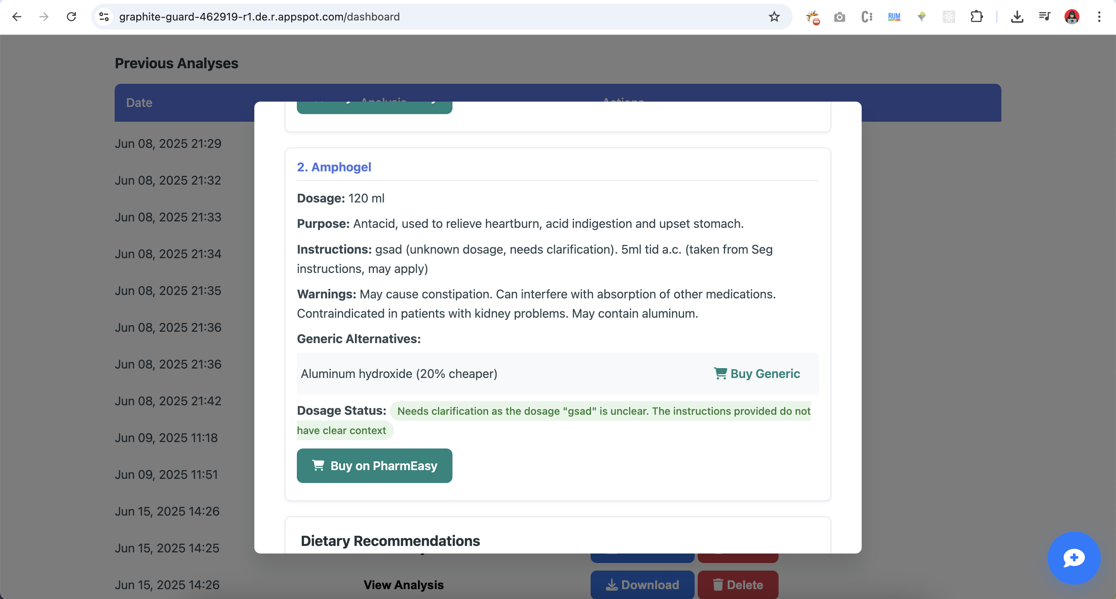
Task: Go back with the browser arrow
Action: pos(17,17)
